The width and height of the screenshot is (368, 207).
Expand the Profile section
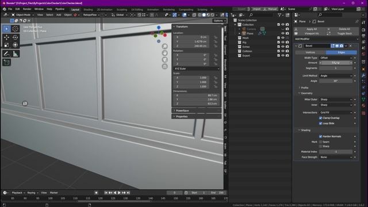point(304,88)
